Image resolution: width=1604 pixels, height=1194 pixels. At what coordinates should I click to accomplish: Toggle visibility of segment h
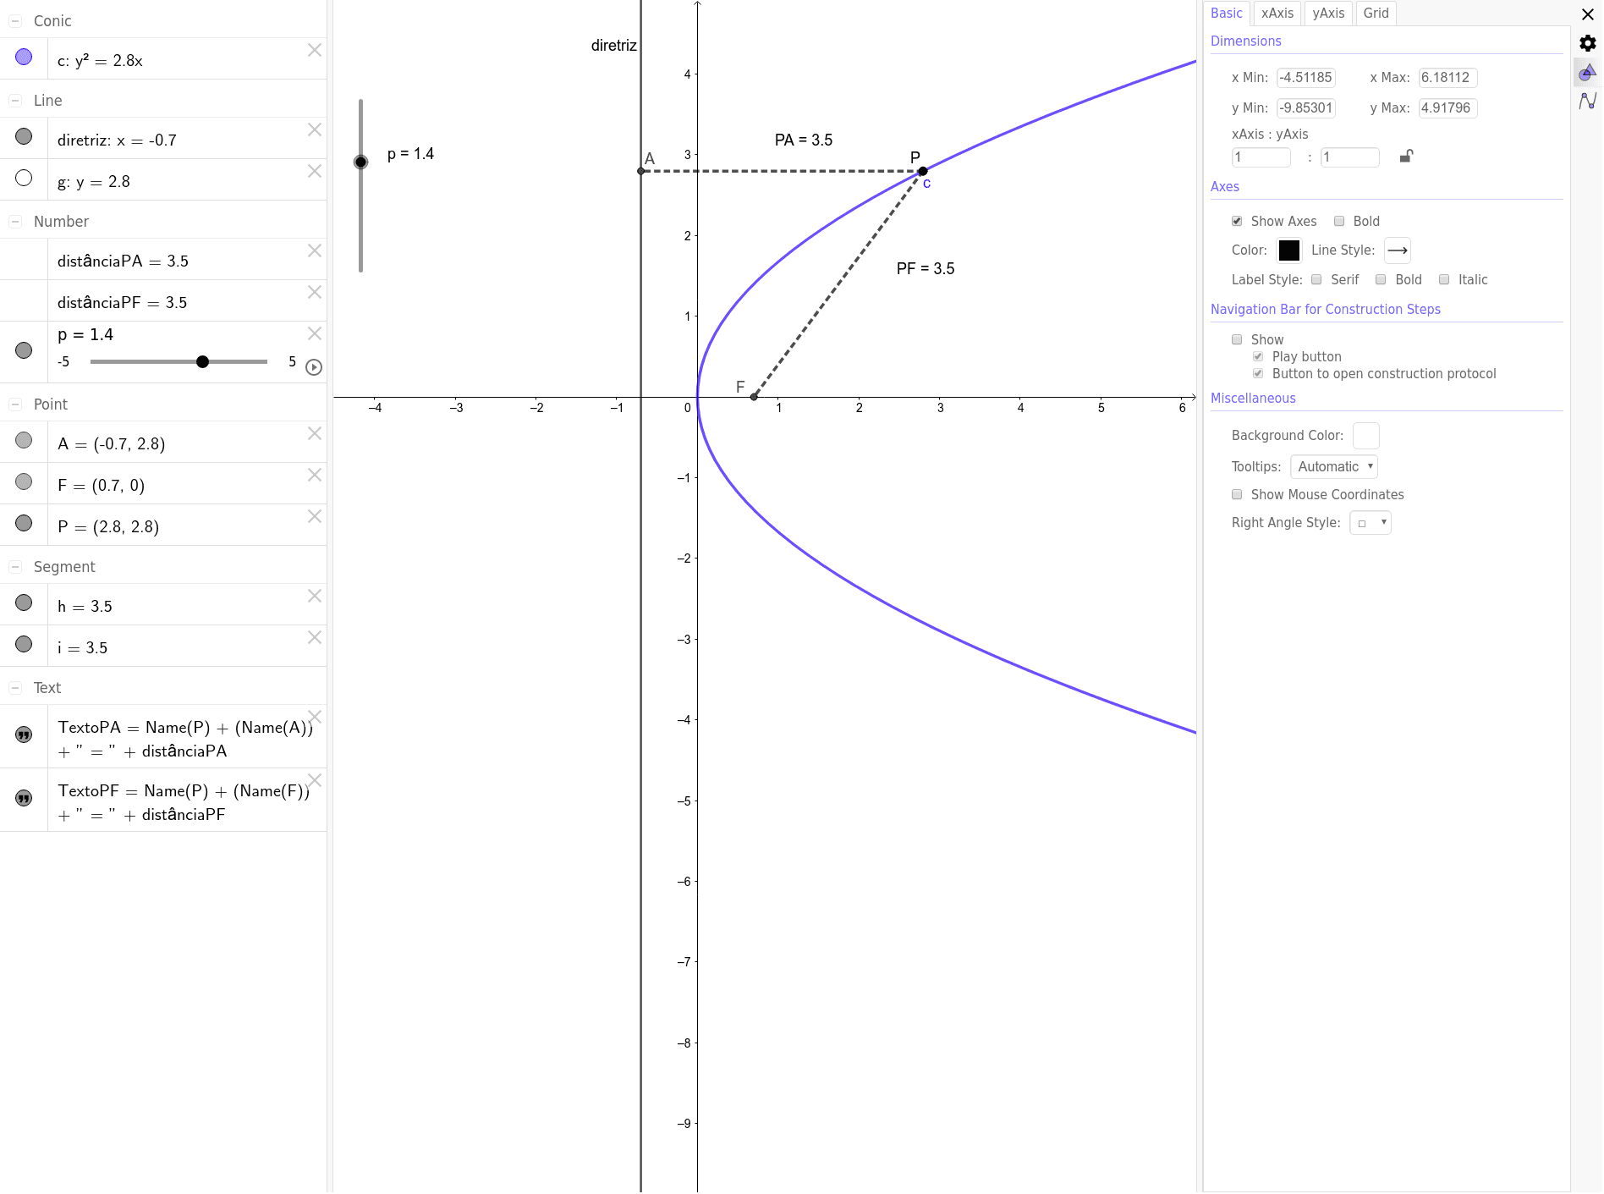24,603
